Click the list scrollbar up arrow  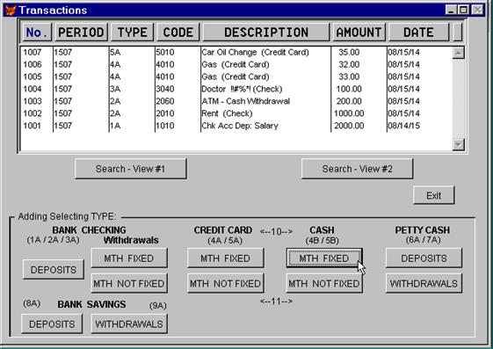[x=459, y=53]
